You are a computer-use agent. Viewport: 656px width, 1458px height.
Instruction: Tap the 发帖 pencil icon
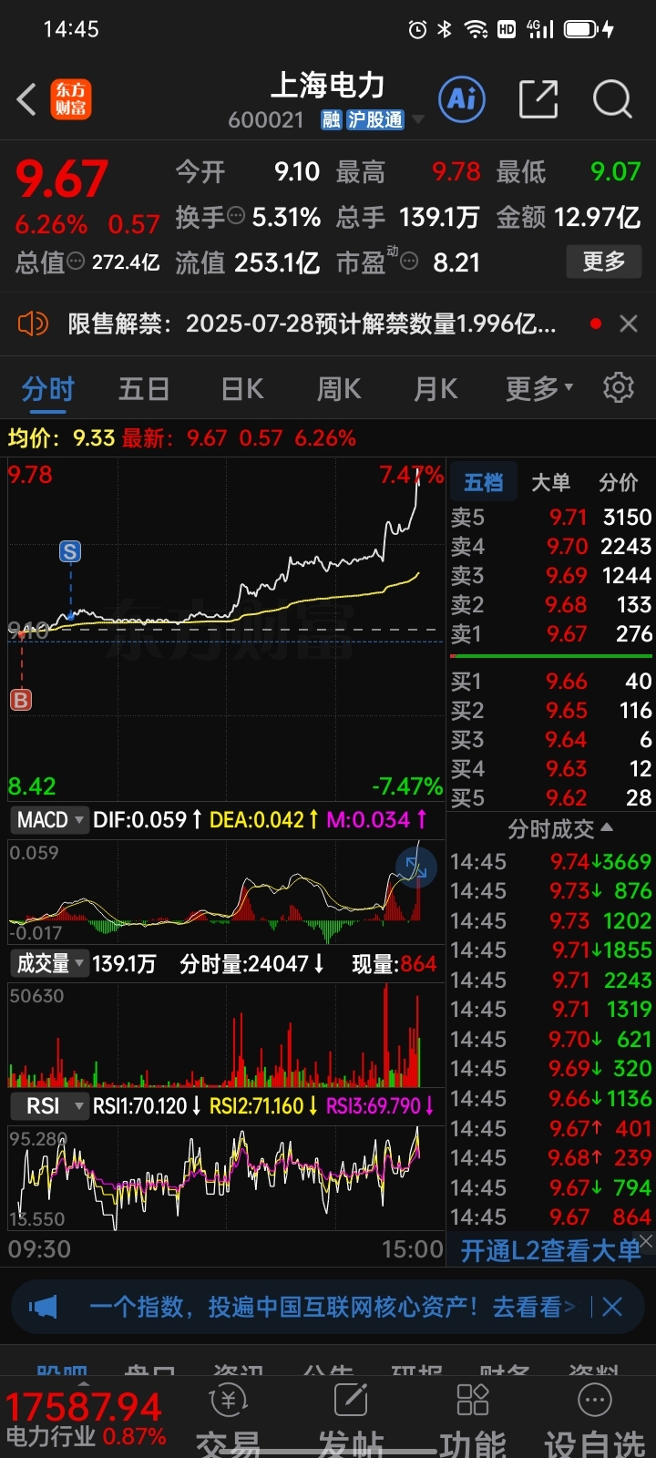coord(351,1400)
